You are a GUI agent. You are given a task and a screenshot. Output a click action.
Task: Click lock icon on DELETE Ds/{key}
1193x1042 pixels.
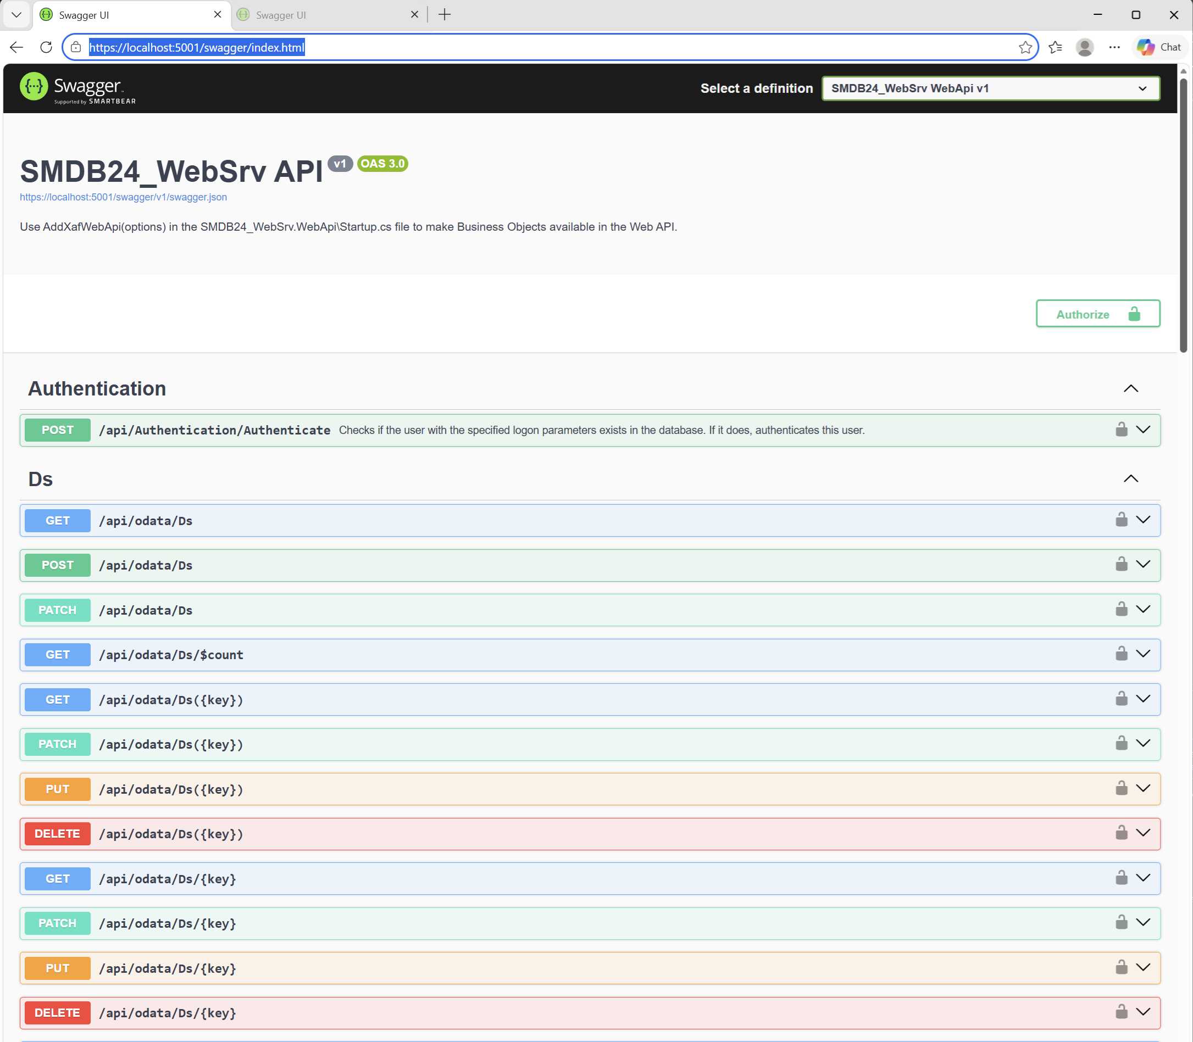[x=1122, y=1012]
